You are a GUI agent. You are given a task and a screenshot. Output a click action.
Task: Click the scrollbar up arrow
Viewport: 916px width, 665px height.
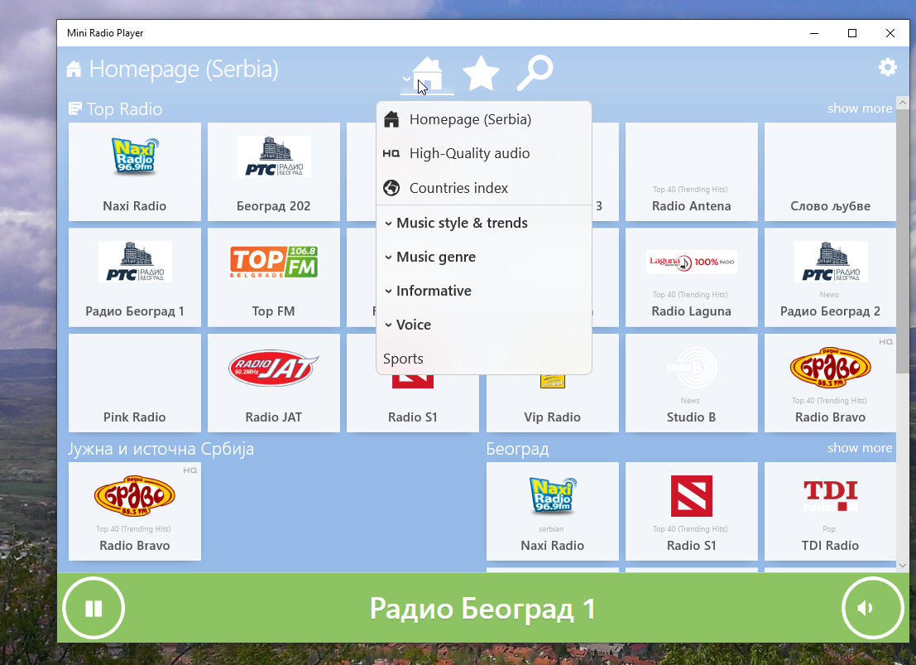(x=903, y=103)
